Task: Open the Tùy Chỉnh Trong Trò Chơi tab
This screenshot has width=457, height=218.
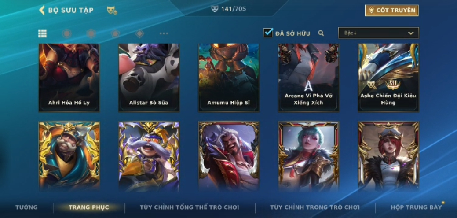Action: 315,207
